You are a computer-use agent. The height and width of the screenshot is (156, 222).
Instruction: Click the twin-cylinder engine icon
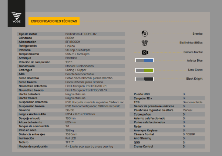[145, 43]
